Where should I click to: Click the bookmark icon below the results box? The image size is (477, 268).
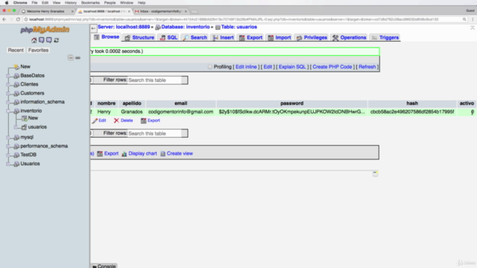(x=375, y=173)
